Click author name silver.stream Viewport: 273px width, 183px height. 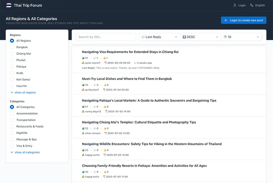click(93, 133)
